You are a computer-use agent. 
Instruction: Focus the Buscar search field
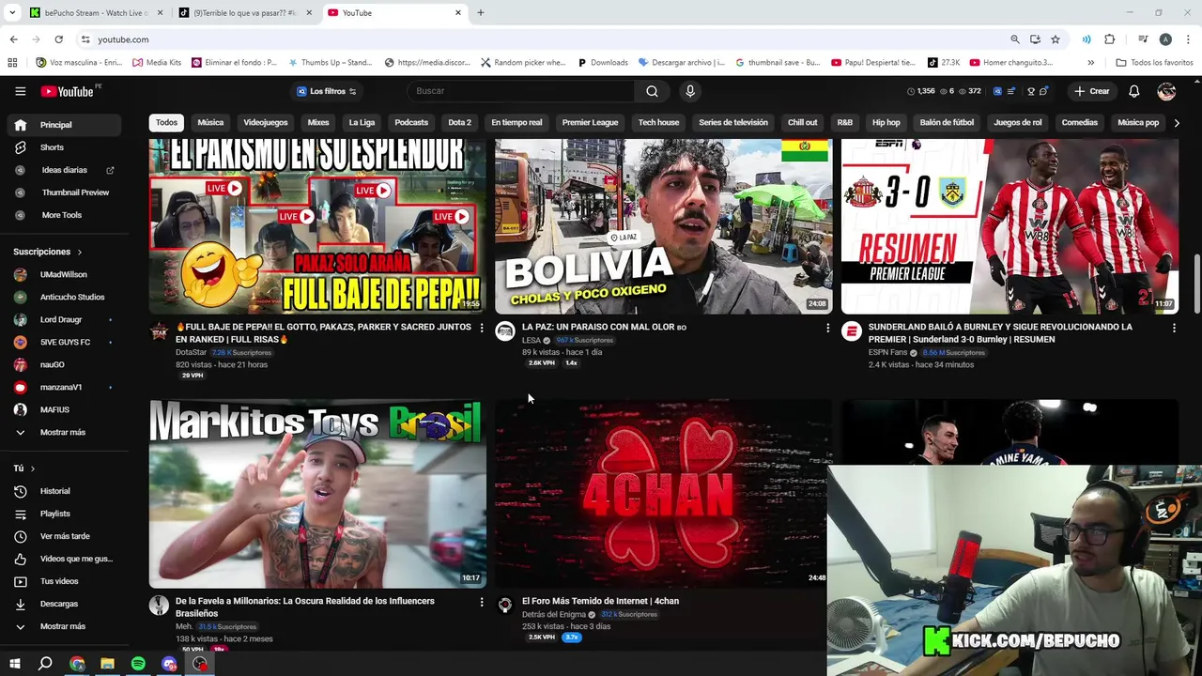tap(521, 91)
